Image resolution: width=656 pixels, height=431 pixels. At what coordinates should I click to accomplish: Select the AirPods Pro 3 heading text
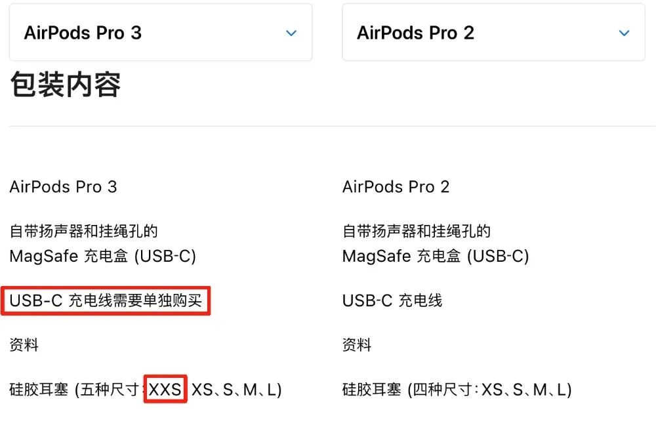(x=63, y=187)
